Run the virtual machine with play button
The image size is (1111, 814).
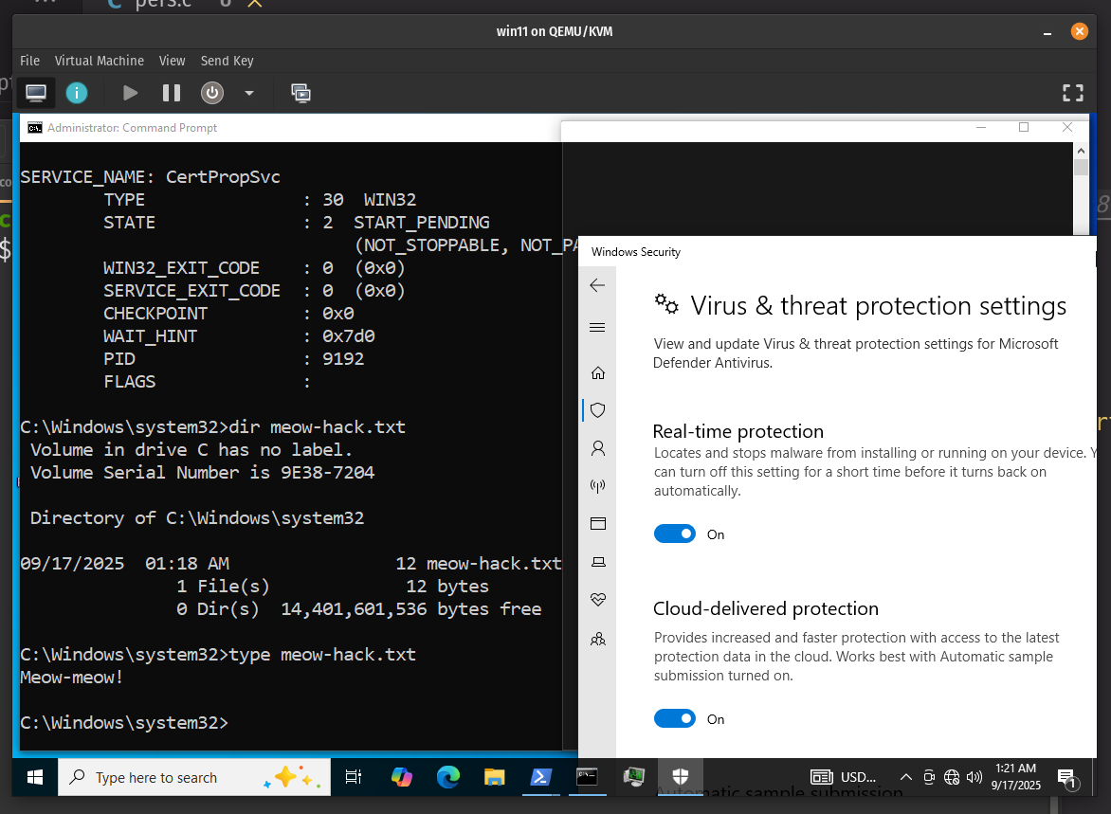(x=130, y=93)
